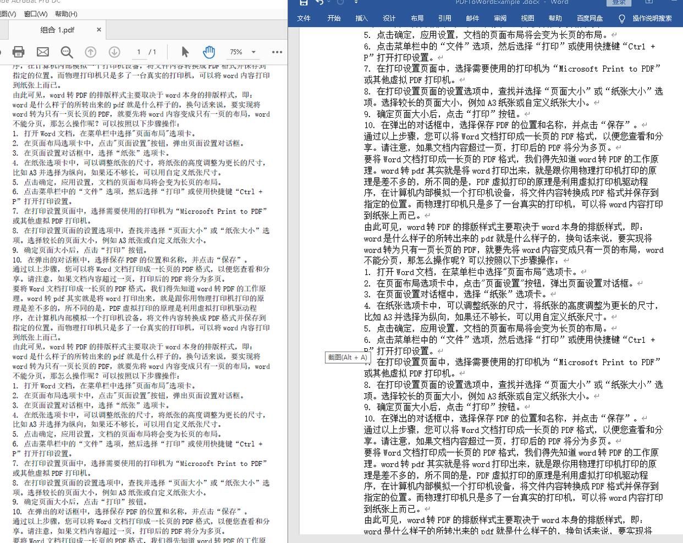This screenshot has height=543, width=683.
Task: Toggle the Selection arrow tool in Acrobat
Action: (x=185, y=52)
